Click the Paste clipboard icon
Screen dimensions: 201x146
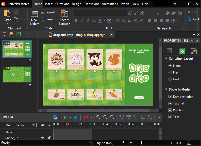(7, 13)
